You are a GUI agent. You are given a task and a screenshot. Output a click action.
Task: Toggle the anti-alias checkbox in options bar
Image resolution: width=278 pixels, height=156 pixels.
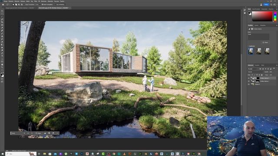tap(42, 5)
